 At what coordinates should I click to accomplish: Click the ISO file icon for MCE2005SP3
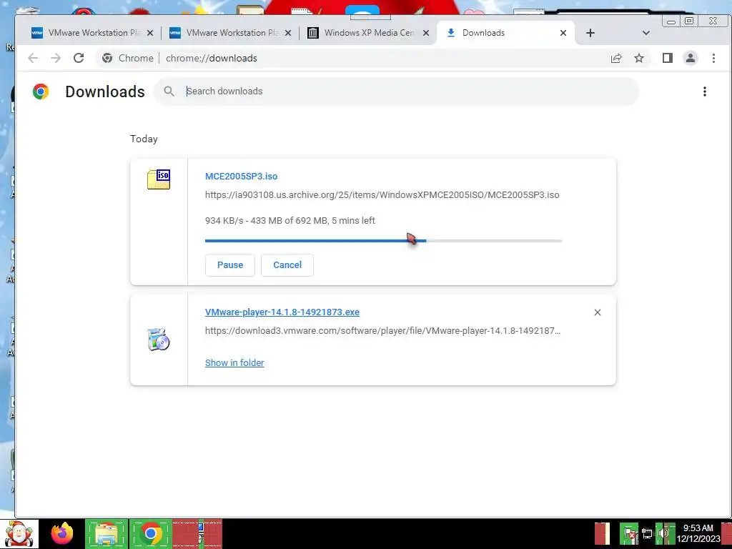(x=159, y=179)
